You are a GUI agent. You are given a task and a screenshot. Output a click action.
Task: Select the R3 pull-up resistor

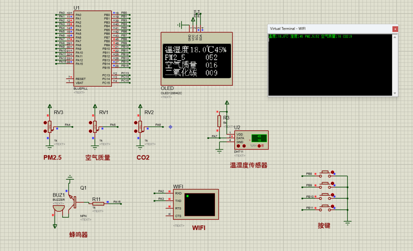pos(219,121)
